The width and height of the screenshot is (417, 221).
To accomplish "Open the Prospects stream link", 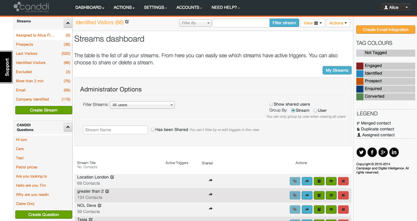I will click(x=24, y=45).
